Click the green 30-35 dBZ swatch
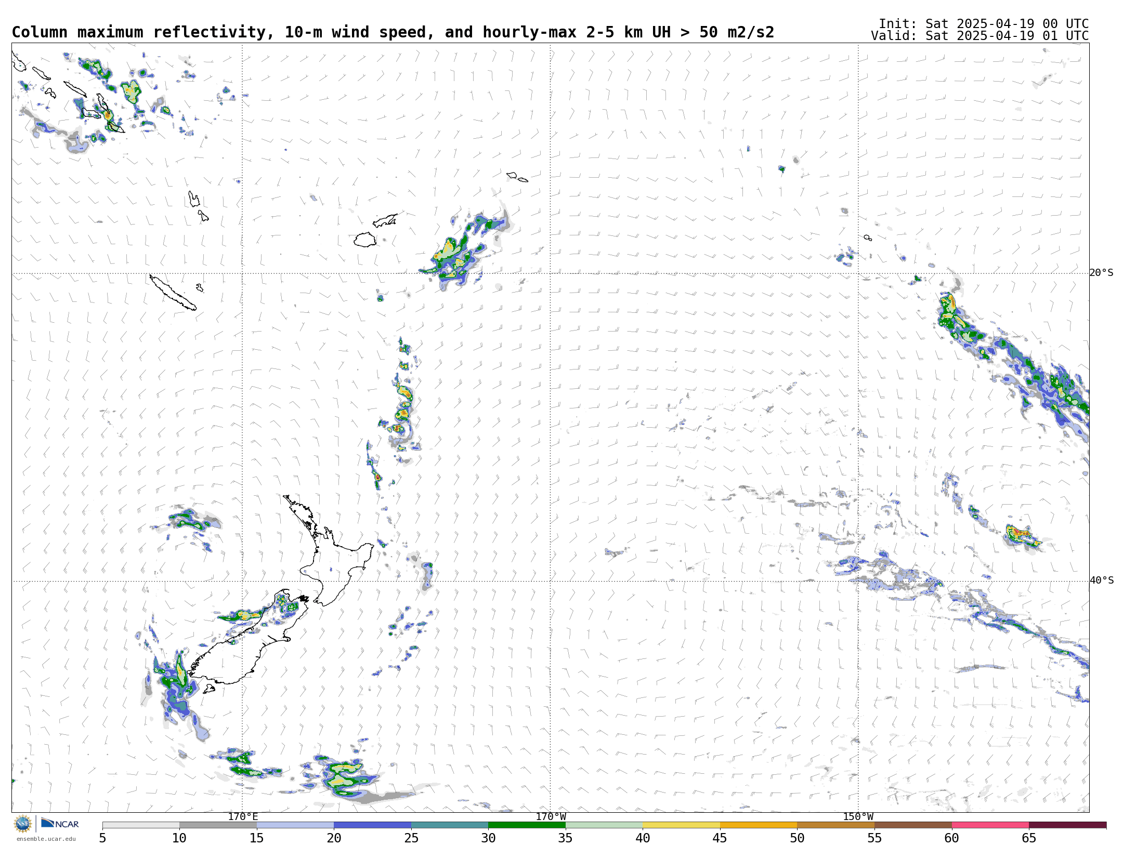The height and width of the screenshot is (845, 1123). click(x=527, y=825)
